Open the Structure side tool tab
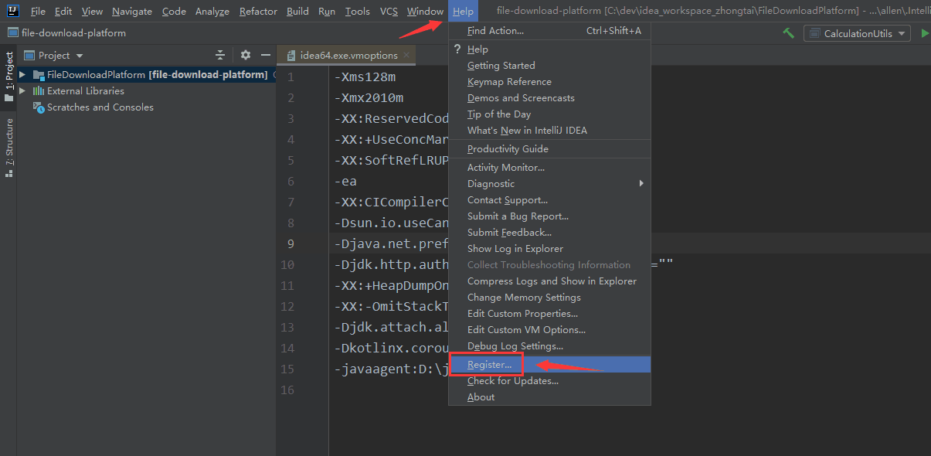The width and height of the screenshot is (931, 456). coord(9,148)
